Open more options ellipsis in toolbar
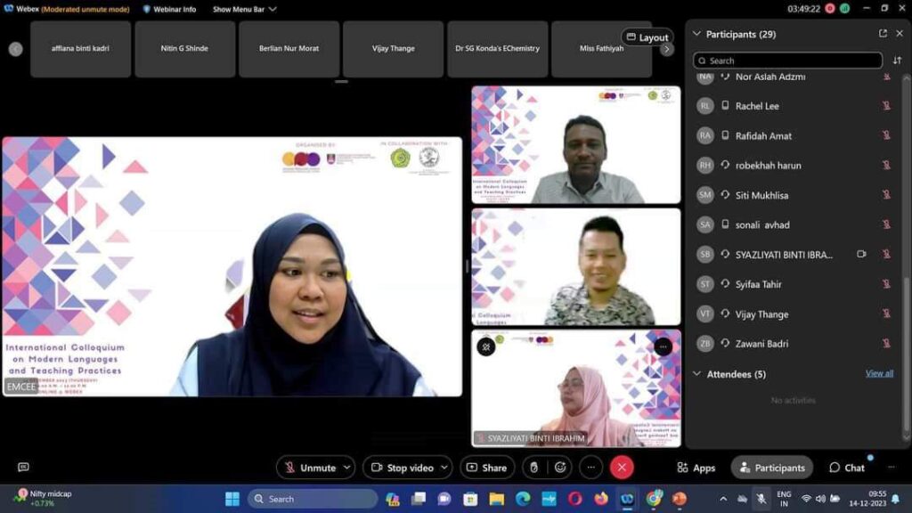 pyautogui.click(x=590, y=468)
